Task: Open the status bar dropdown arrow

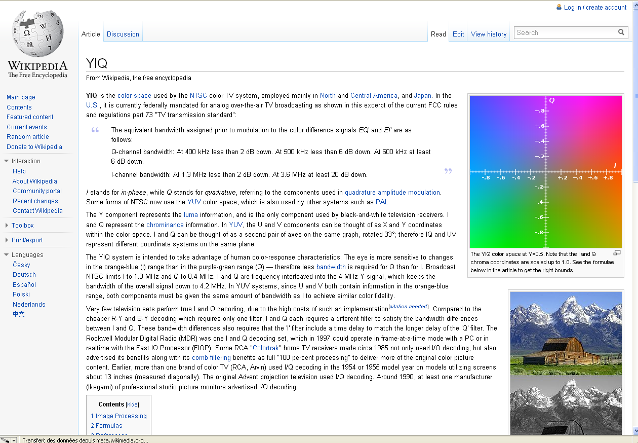Action: (x=14, y=440)
